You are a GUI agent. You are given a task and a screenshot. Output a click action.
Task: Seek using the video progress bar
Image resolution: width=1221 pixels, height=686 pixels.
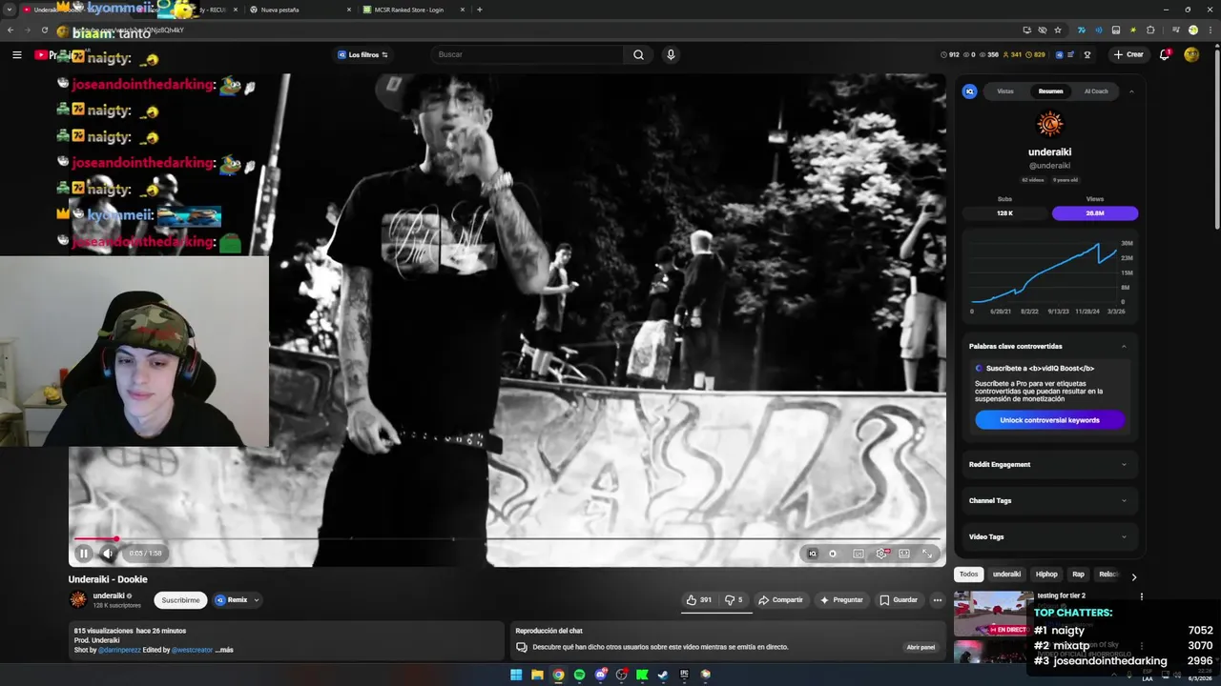[x=507, y=539]
